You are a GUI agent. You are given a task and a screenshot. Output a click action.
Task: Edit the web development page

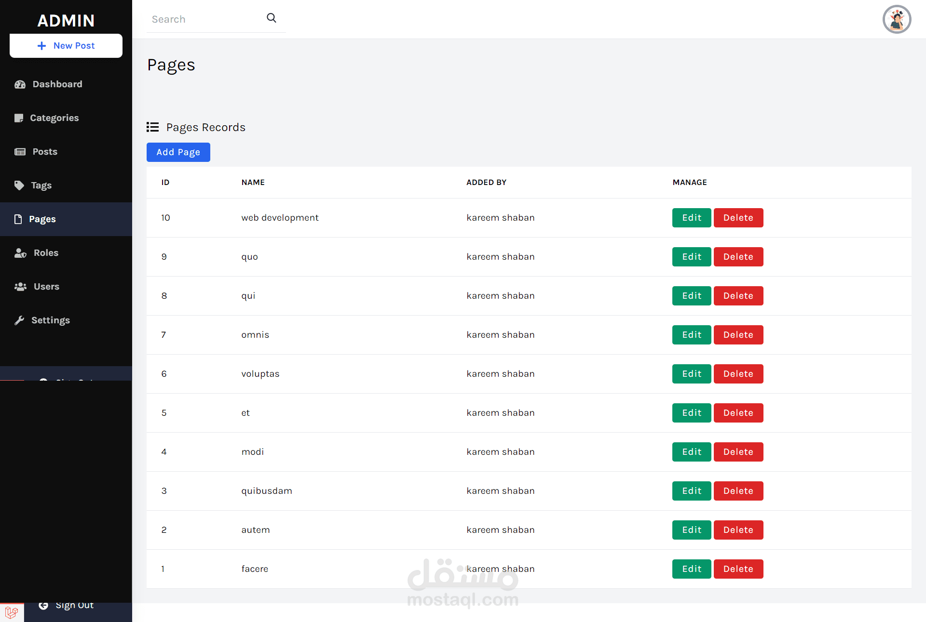[691, 218]
